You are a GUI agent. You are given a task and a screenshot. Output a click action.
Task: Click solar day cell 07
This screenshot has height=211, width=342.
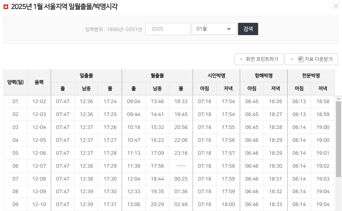[16, 179]
